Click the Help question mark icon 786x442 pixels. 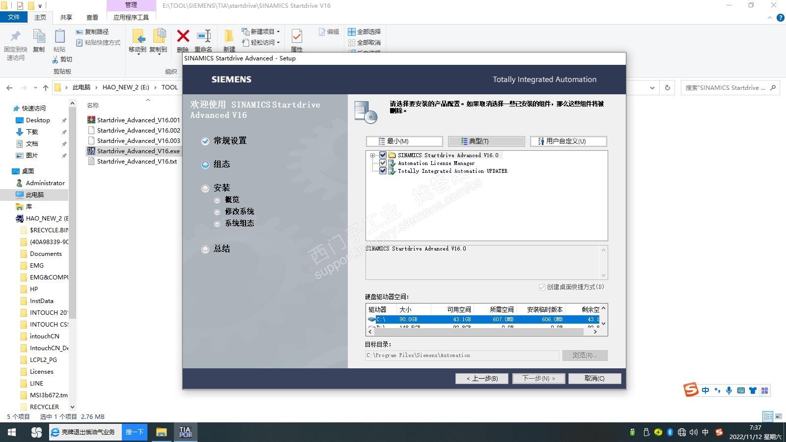pos(780,18)
